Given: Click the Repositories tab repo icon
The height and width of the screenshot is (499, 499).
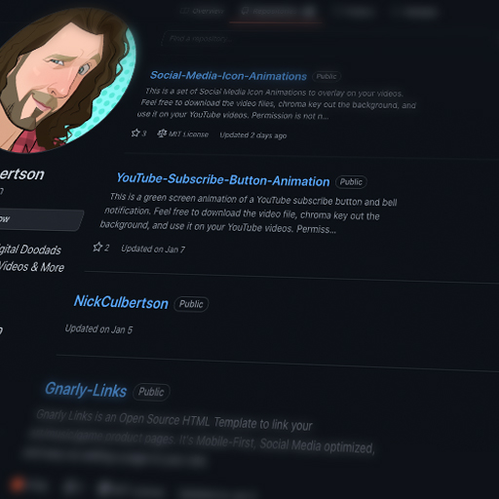Looking at the screenshot, I should coord(246,12).
